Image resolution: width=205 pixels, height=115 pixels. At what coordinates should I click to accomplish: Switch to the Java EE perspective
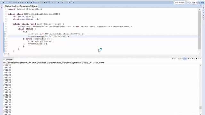[194, 2]
